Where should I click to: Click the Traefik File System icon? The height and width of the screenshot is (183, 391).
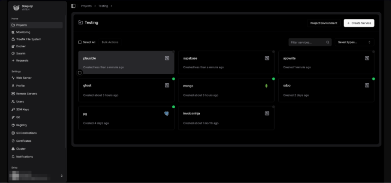point(13,39)
